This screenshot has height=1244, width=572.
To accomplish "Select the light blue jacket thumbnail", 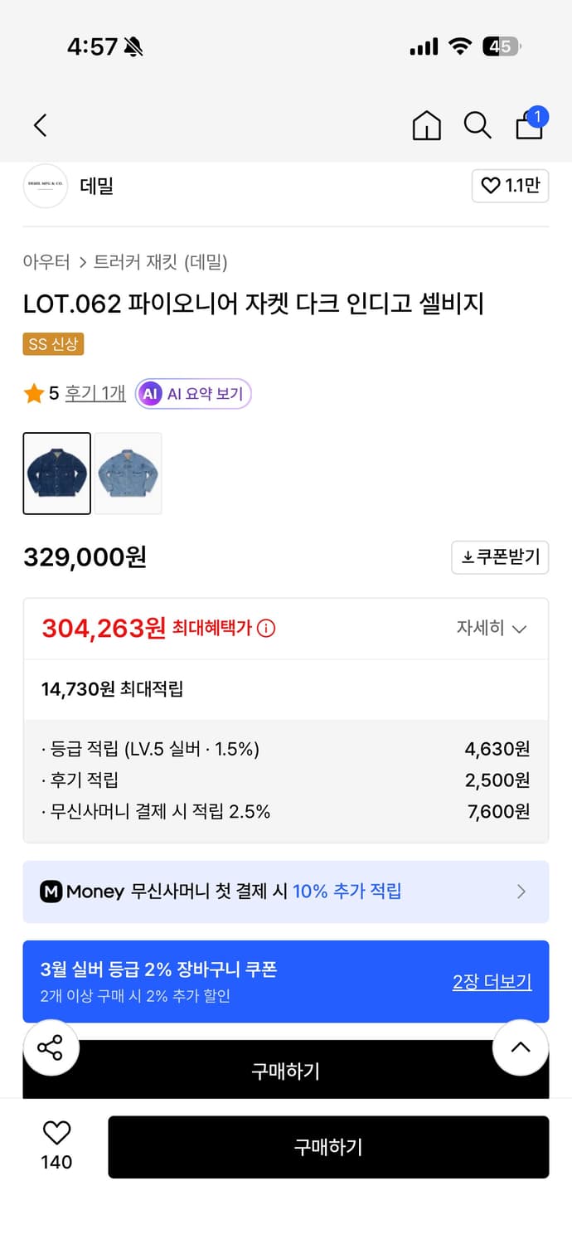I will click(128, 473).
